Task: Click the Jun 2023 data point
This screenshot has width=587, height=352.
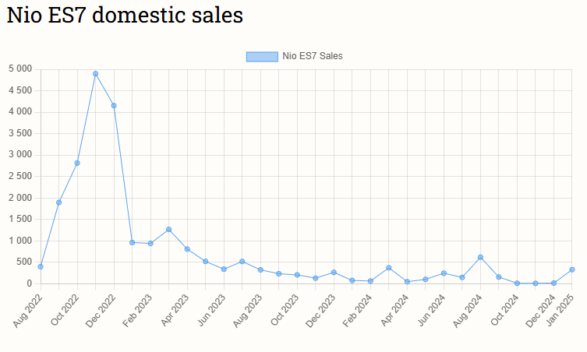Action: coord(224,269)
